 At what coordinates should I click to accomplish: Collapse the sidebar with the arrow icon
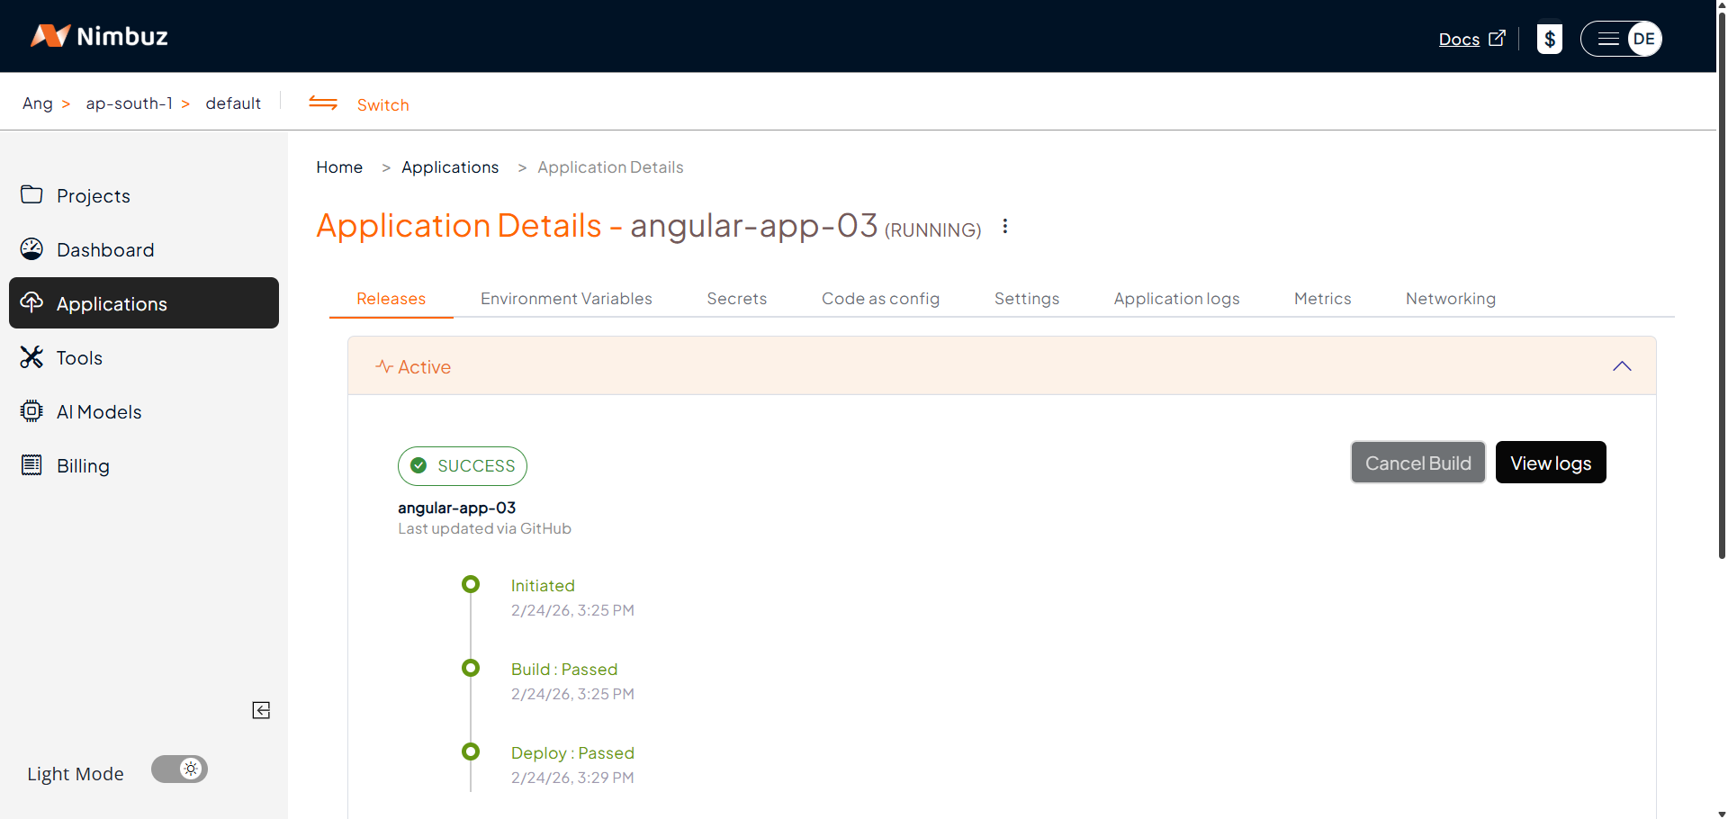tap(261, 710)
